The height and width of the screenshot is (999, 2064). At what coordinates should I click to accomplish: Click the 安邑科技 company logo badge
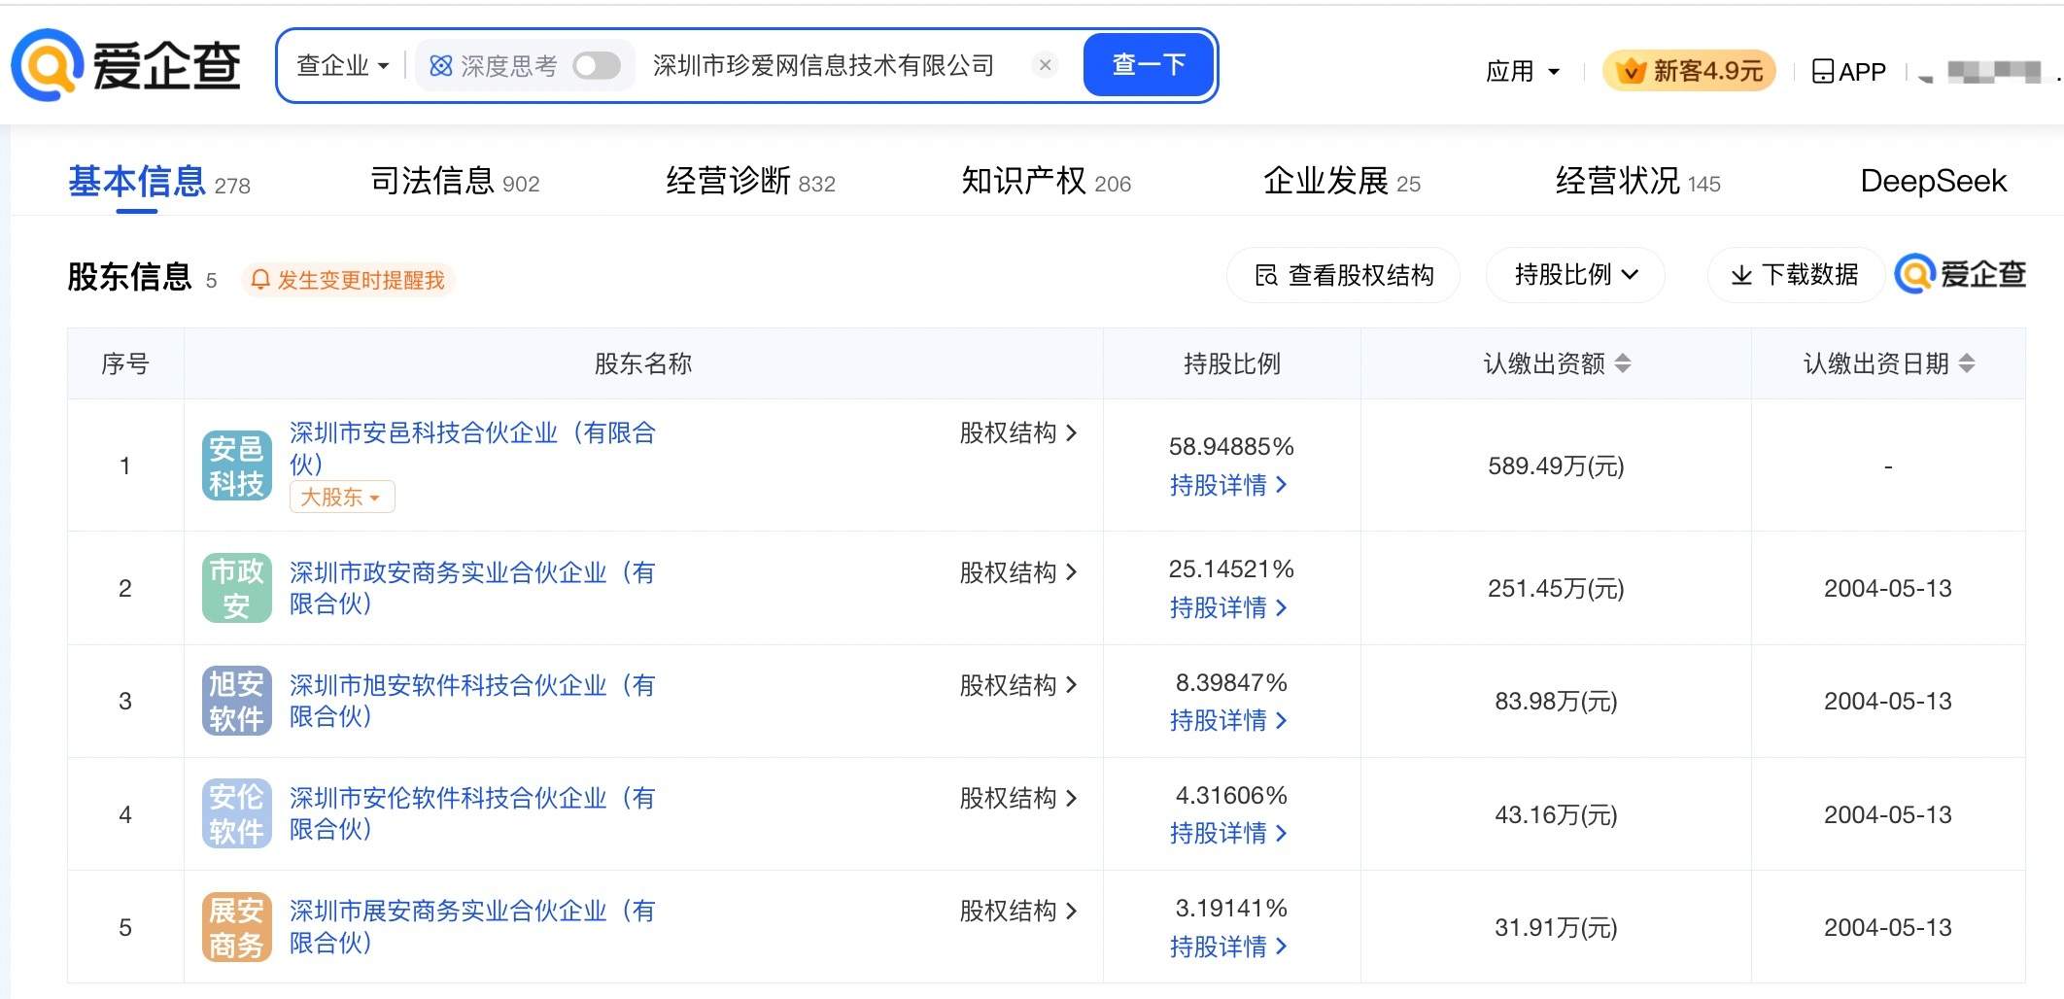pos(236,466)
